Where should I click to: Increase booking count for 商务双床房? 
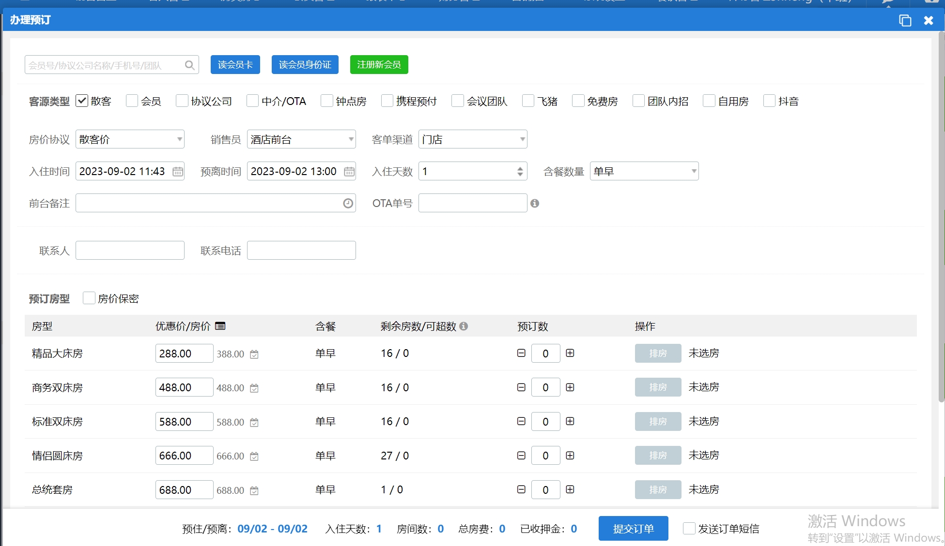[x=570, y=387]
